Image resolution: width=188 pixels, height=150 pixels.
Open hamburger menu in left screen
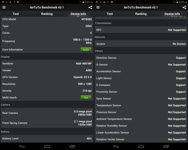pyautogui.click(x=4, y=7)
